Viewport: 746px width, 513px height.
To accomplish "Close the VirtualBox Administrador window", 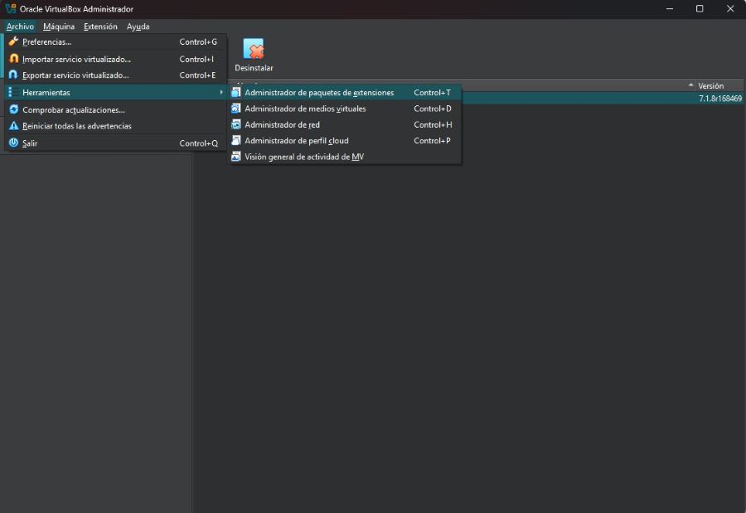I will point(730,8).
